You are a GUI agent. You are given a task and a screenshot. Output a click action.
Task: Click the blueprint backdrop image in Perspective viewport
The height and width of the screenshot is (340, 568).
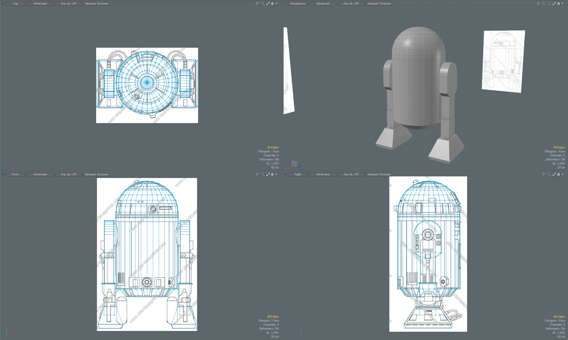click(x=503, y=61)
